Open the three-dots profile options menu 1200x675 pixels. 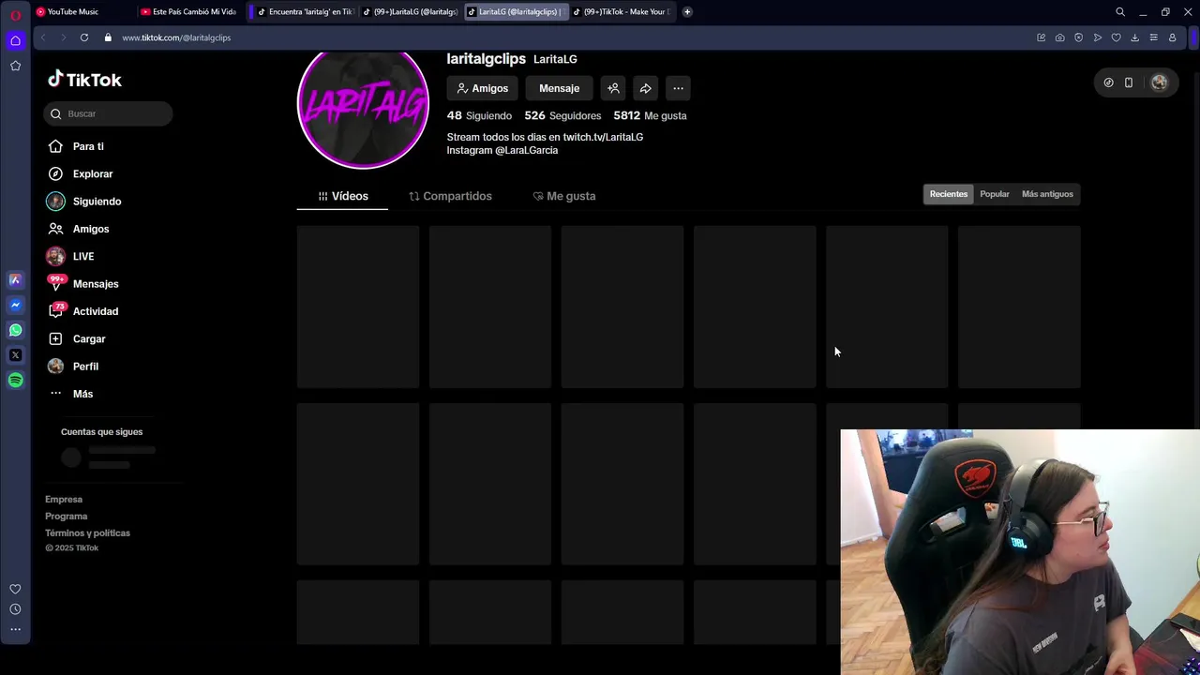pos(678,88)
